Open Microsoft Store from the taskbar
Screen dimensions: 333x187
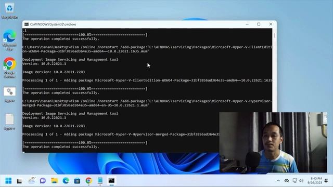tap(77, 181)
